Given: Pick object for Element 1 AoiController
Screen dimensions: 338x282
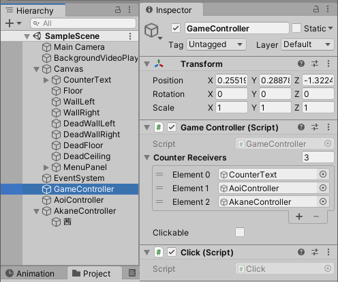Looking at the screenshot, I should pos(323,188).
